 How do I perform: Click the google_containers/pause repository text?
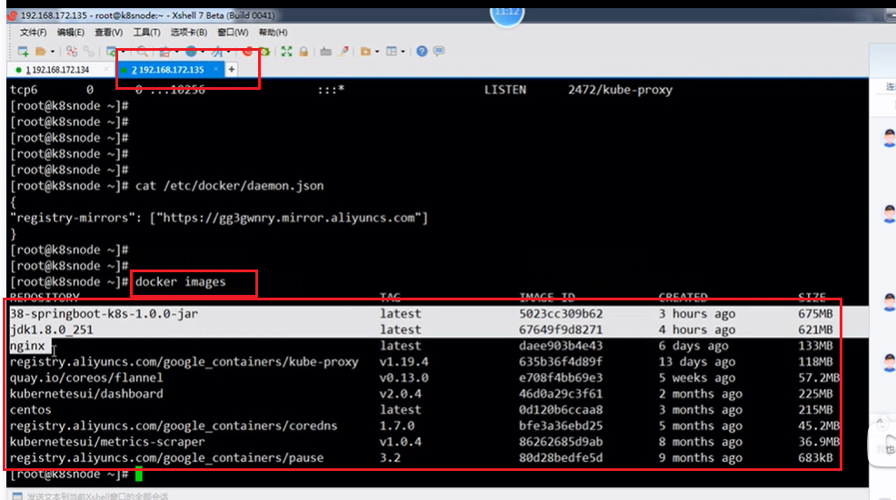pos(166,457)
